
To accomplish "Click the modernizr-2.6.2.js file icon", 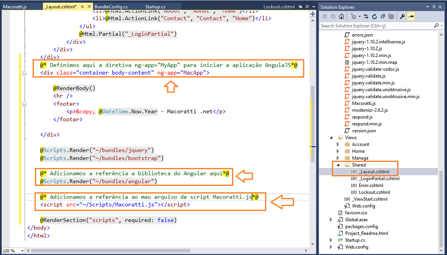I will point(347,110).
